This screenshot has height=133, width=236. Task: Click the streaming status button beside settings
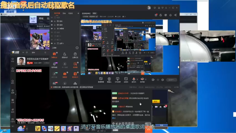point(172,80)
